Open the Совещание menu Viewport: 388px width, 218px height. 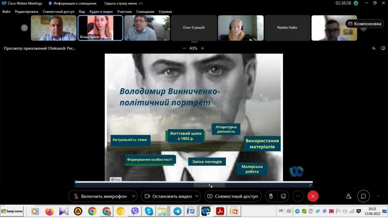[146, 12]
